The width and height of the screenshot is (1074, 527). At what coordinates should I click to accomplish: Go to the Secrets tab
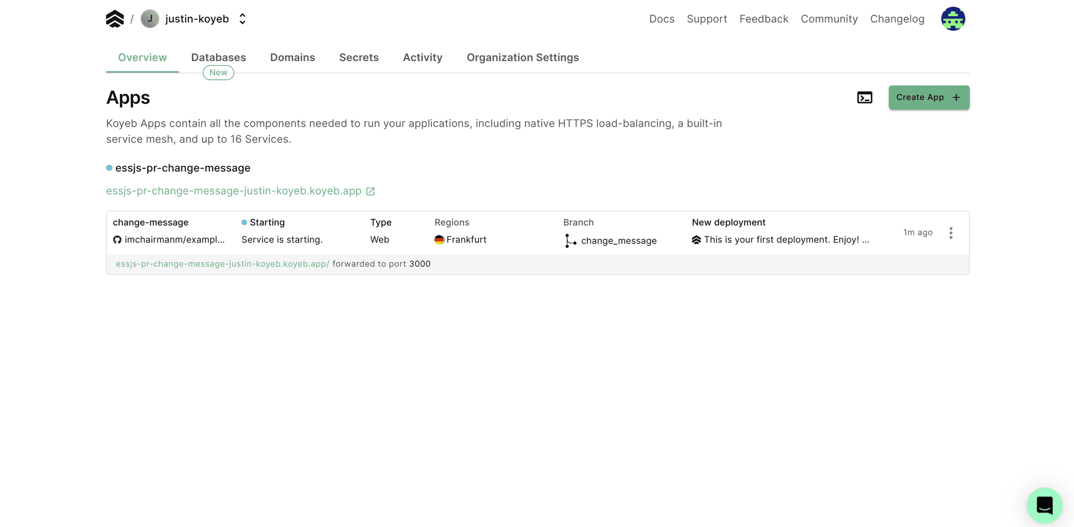click(x=359, y=58)
